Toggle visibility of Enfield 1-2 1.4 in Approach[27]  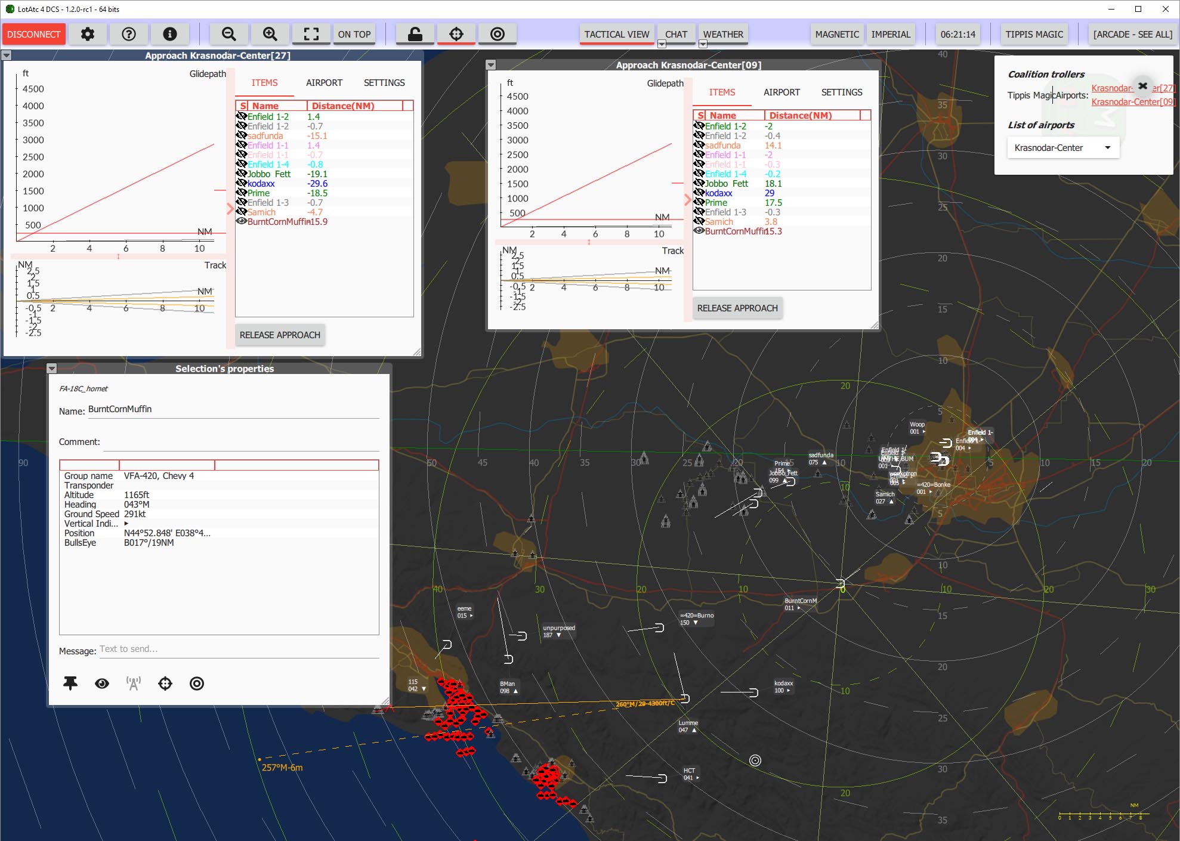pyautogui.click(x=241, y=116)
